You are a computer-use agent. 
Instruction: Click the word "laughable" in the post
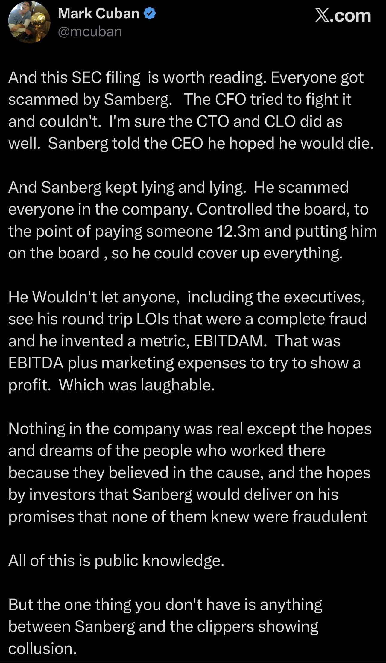tap(178, 385)
